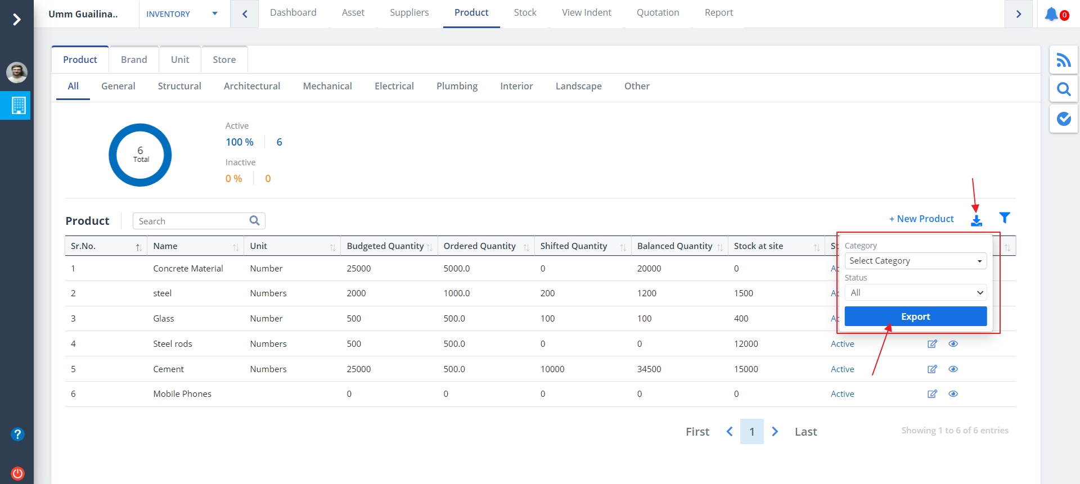Open the filter funnel icon
Screen dimensions: 1080x484
coord(1005,218)
